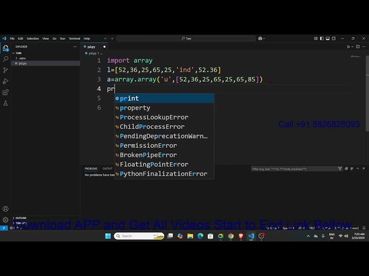
Task: Switch to the OUTPUT panel tab
Action: (x=107, y=168)
